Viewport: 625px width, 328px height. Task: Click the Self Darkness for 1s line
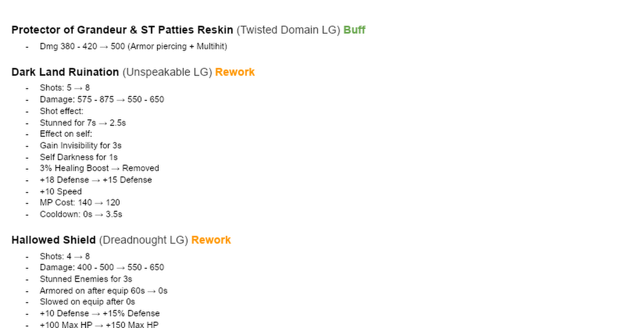(x=79, y=157)
